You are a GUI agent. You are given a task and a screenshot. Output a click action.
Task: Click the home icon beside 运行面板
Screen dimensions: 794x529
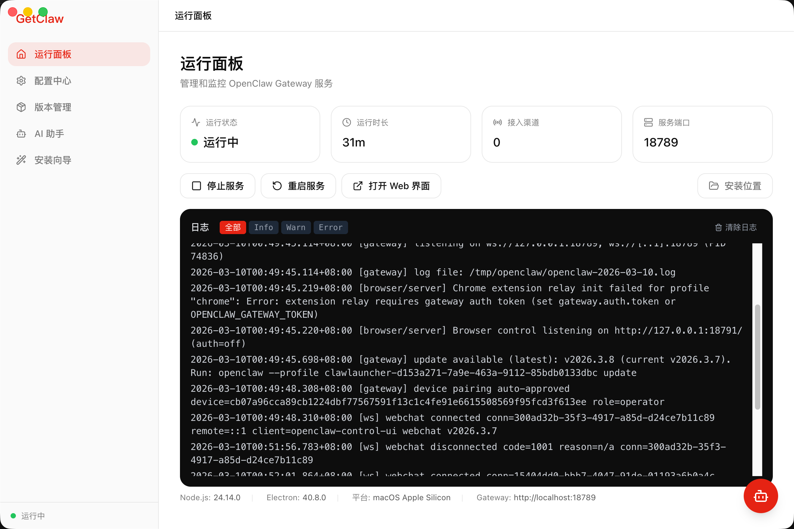click(21, 54)
